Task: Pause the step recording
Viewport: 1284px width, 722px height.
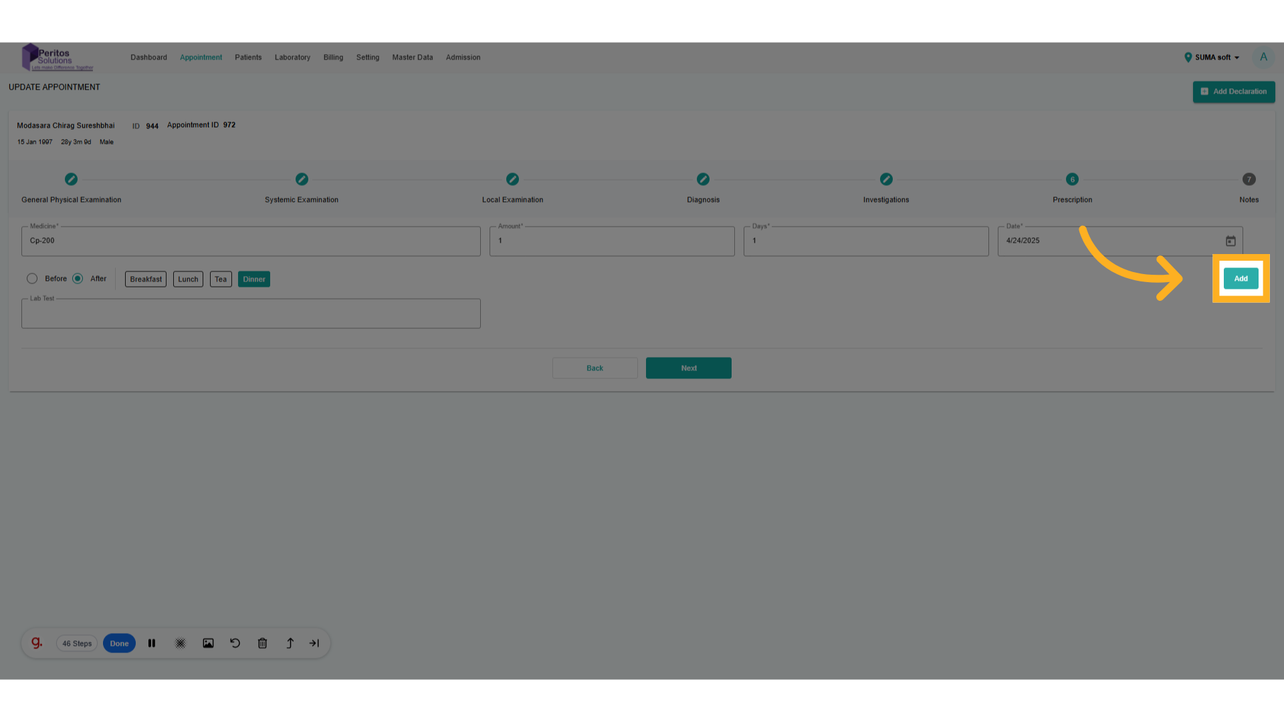Action: pyautogui.click(x=152, y=643)
